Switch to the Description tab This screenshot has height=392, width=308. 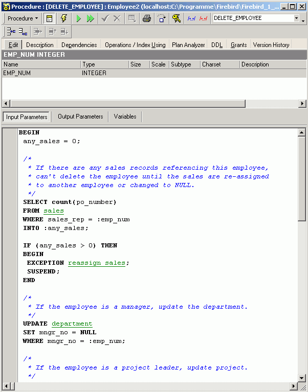coord(40,45)
